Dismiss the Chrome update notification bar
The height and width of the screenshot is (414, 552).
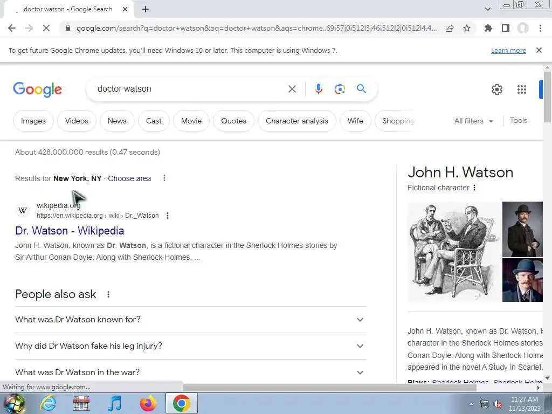tap(539, 50)
